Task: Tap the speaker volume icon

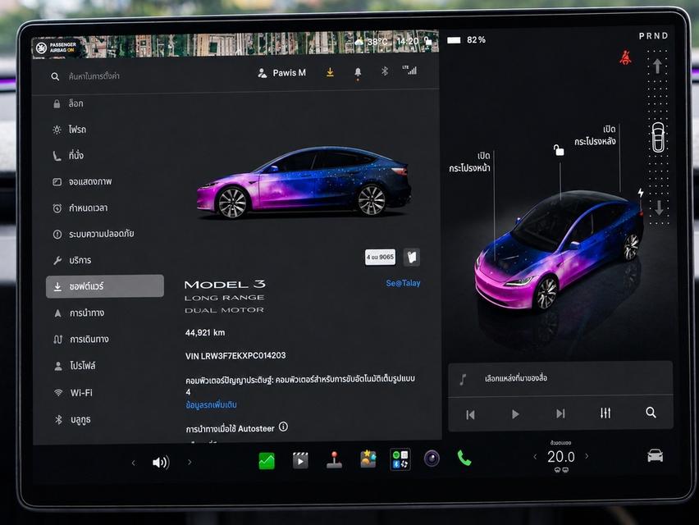Action: coord(161,463)
